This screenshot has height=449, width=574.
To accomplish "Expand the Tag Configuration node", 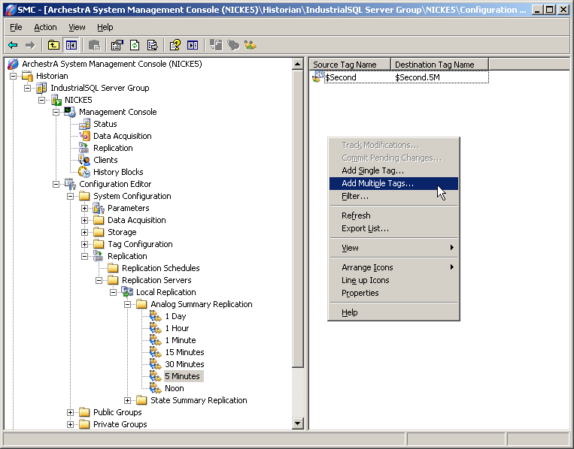I will [x=84, y=245].
